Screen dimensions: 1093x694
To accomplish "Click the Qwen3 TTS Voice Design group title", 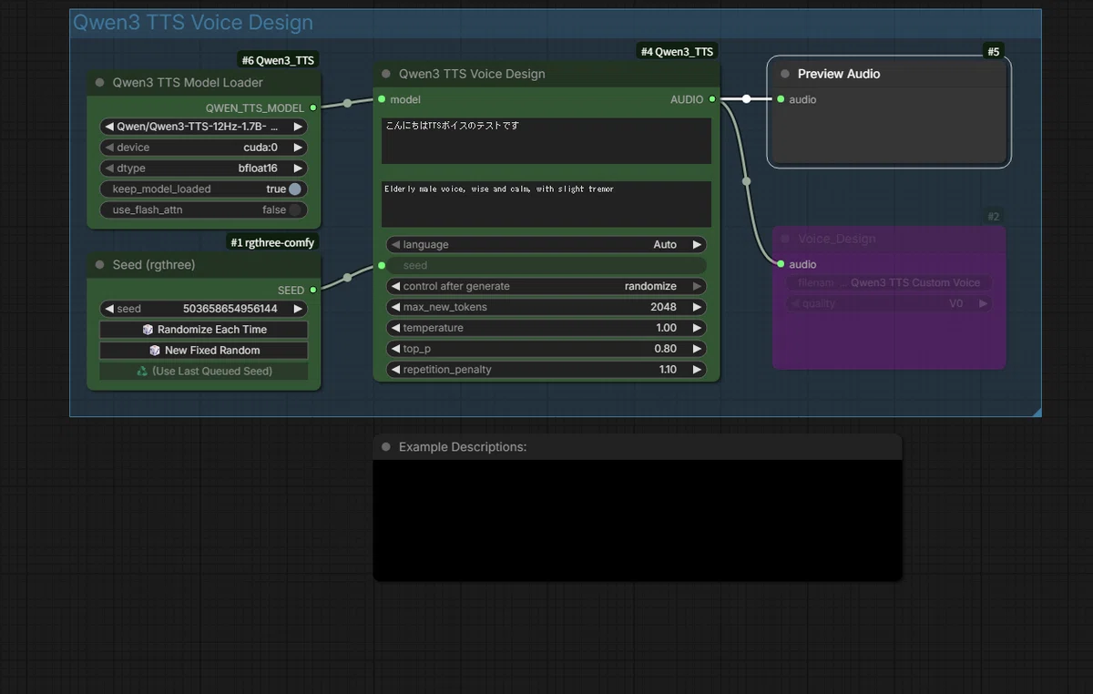I will pos(193,23).
